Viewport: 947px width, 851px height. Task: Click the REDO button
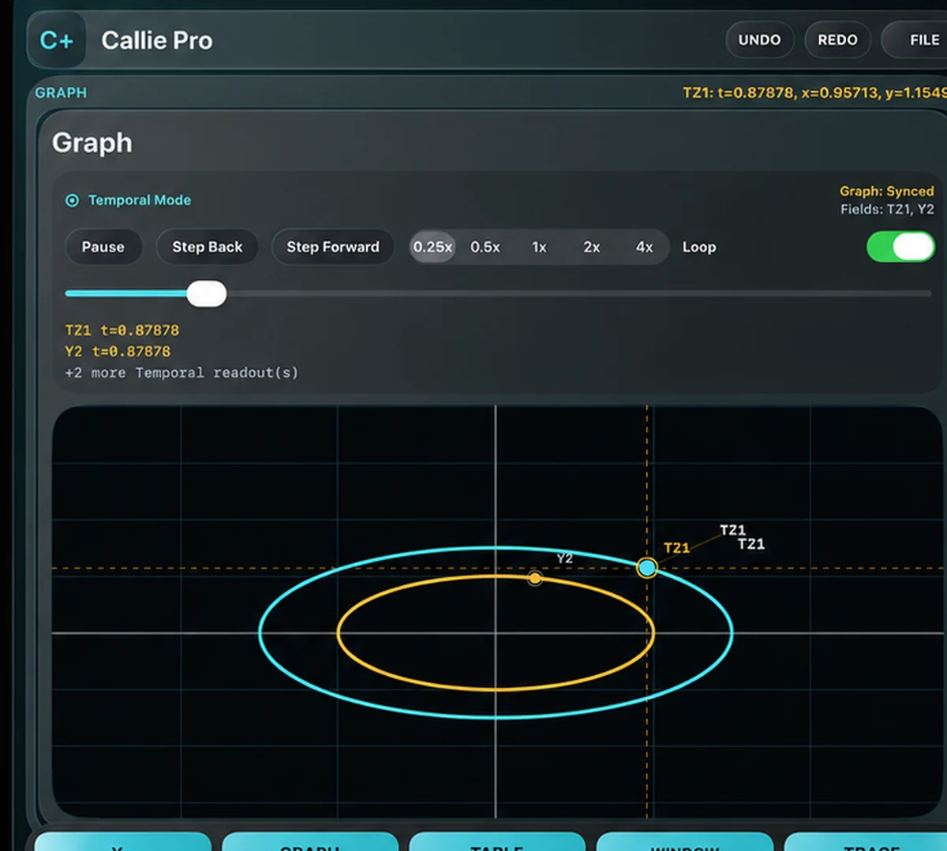837,39
